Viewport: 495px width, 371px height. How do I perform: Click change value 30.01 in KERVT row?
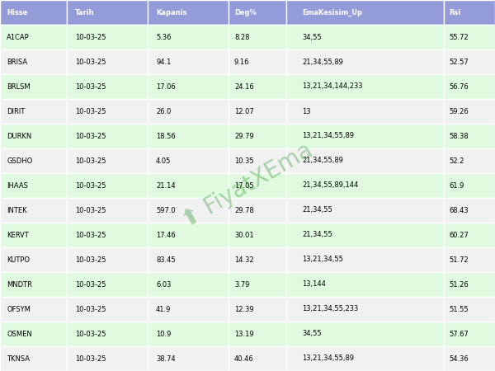[x=244, y=235]
